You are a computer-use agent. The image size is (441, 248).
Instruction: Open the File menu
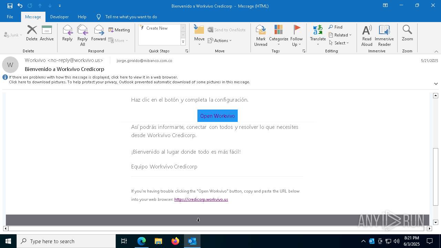coord(10,17)
